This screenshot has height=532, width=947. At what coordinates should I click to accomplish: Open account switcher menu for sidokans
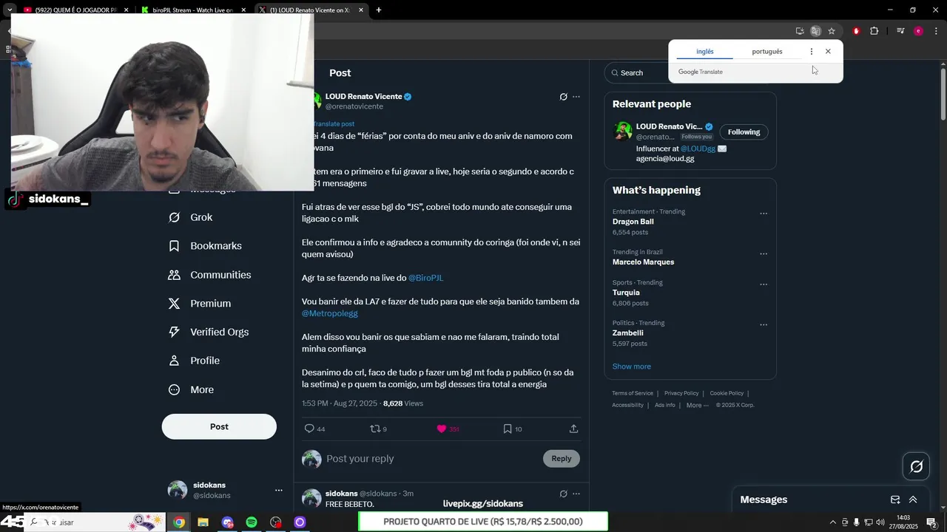(279, 490)
